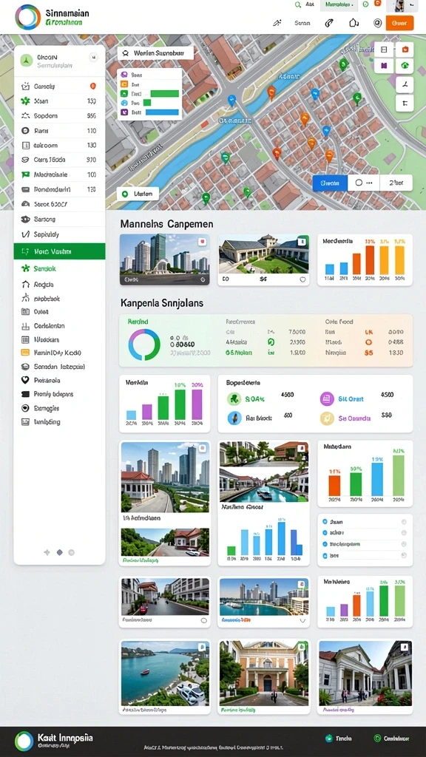Viewport: 426px width, 757px height.
Task: Select the highlighted green Nord Vadam sidebar item
Action: (59, 251)
